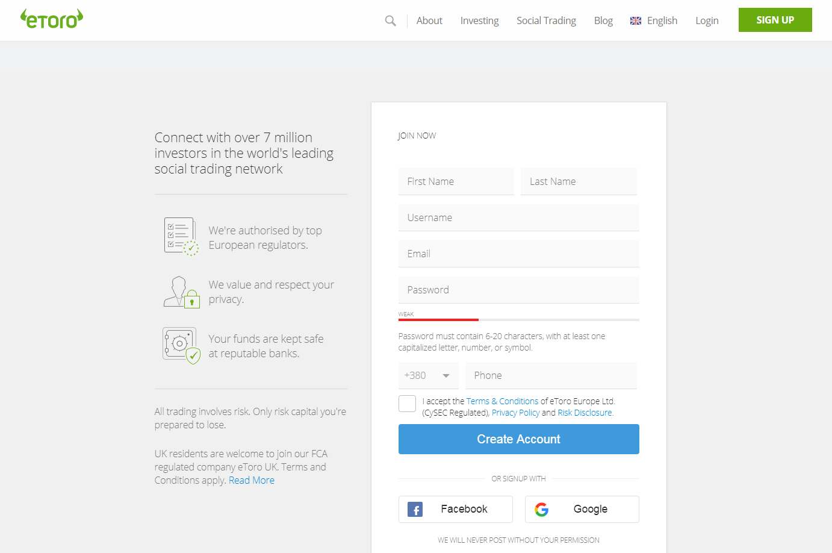
Task: Click the Google G logo icon
Action: (542, 510)
